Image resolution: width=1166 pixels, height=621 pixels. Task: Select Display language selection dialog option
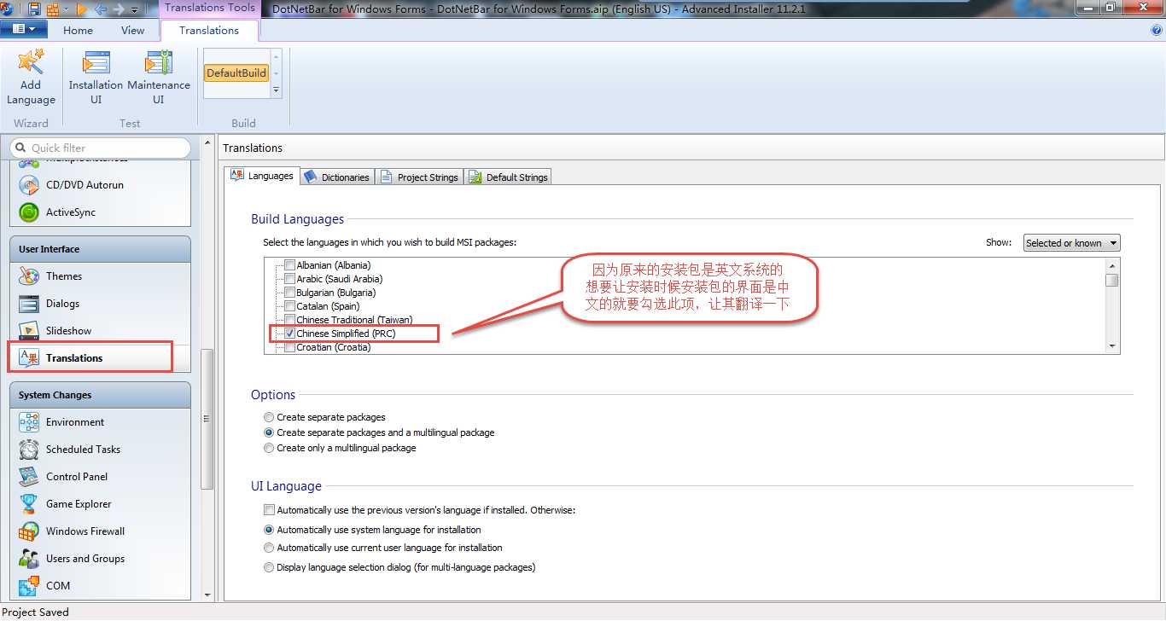pos(270,567)
